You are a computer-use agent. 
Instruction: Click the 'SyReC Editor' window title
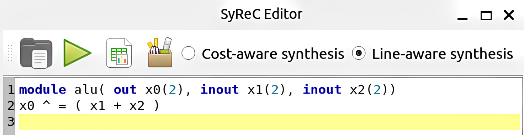(261, 14)
